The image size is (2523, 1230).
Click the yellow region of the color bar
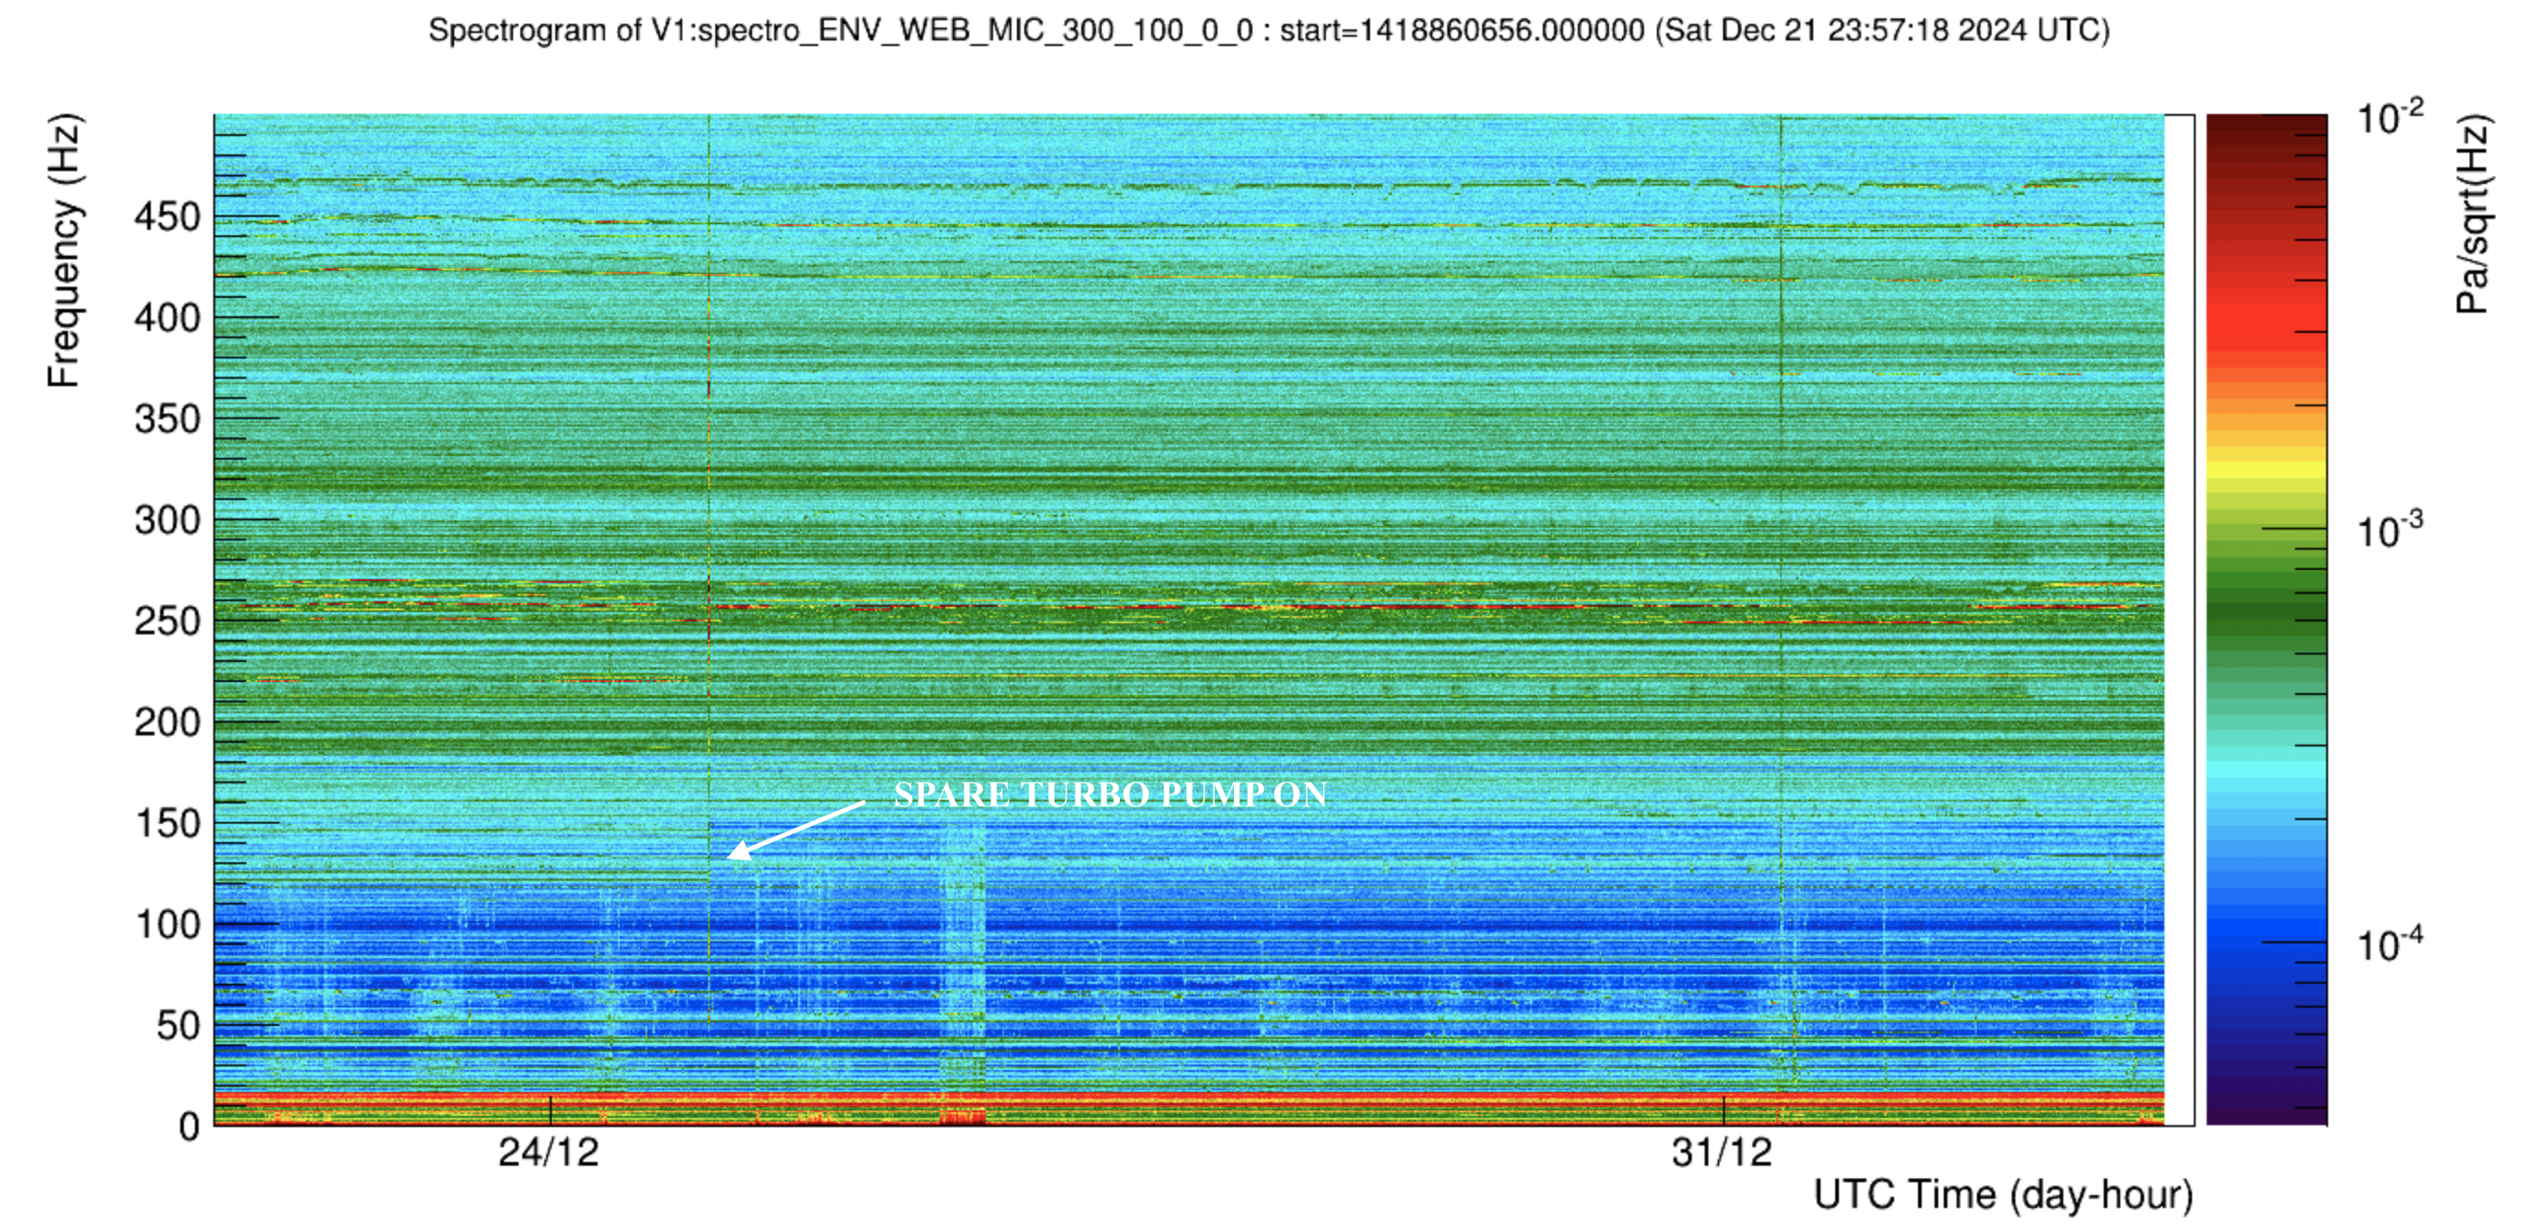tap(2266, 470)
